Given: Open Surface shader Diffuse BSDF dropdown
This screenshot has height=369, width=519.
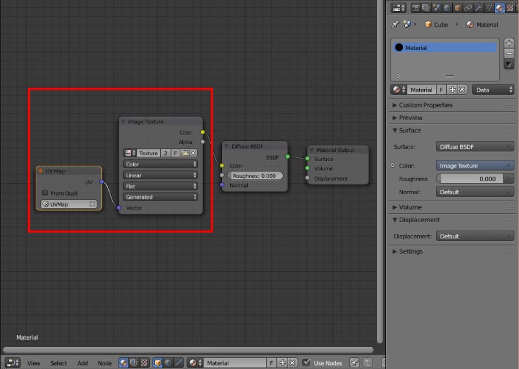Looking at the screenshot, I should (x=475, y=147).
